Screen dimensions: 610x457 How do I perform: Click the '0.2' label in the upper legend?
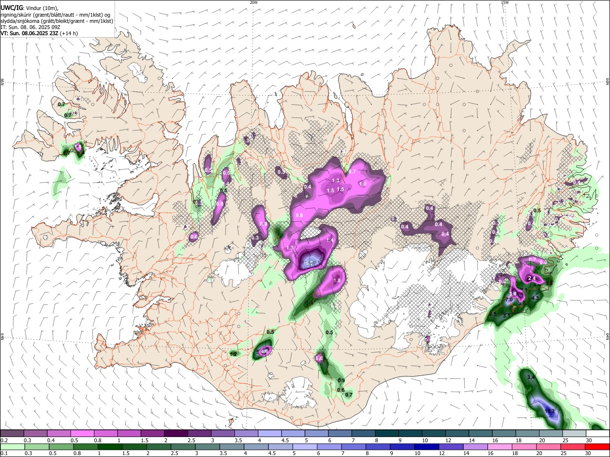point(4,440)
